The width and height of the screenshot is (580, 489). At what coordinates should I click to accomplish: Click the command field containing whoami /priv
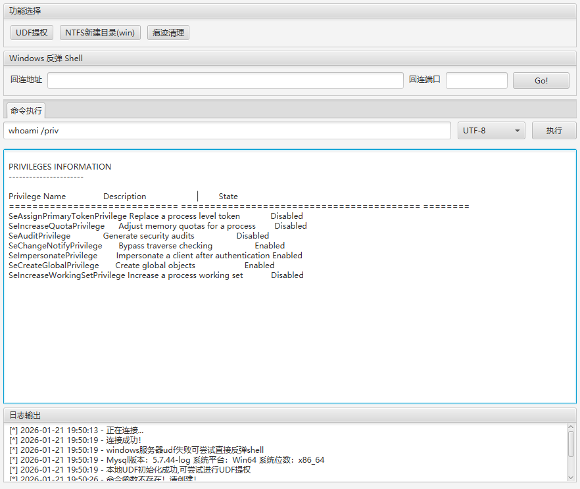227,130
